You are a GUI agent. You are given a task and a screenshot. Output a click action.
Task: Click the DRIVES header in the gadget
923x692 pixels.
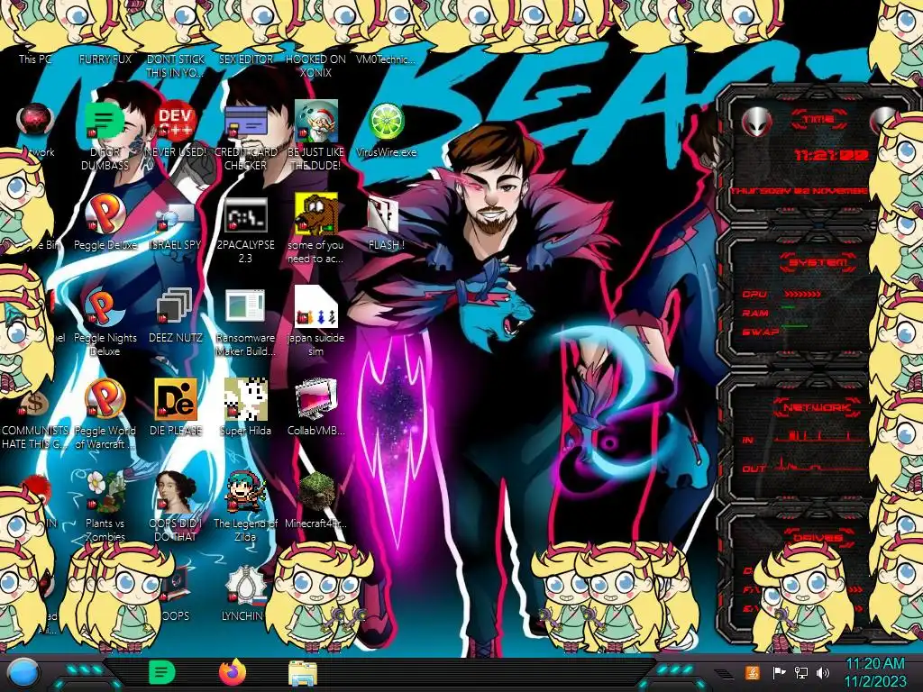pyautogui.click(x=817, y=537)
